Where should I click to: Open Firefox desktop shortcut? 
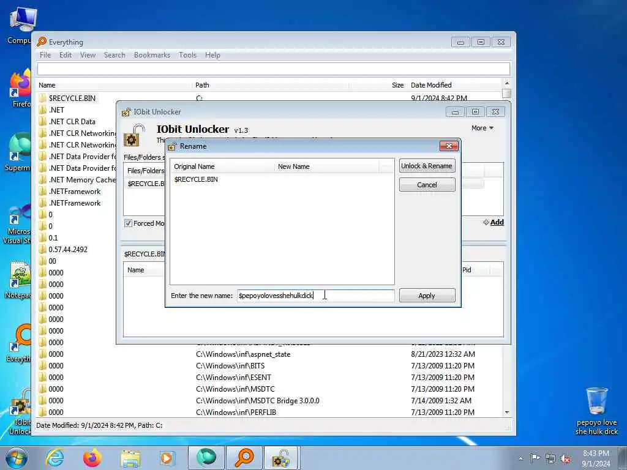coord(20,88)
